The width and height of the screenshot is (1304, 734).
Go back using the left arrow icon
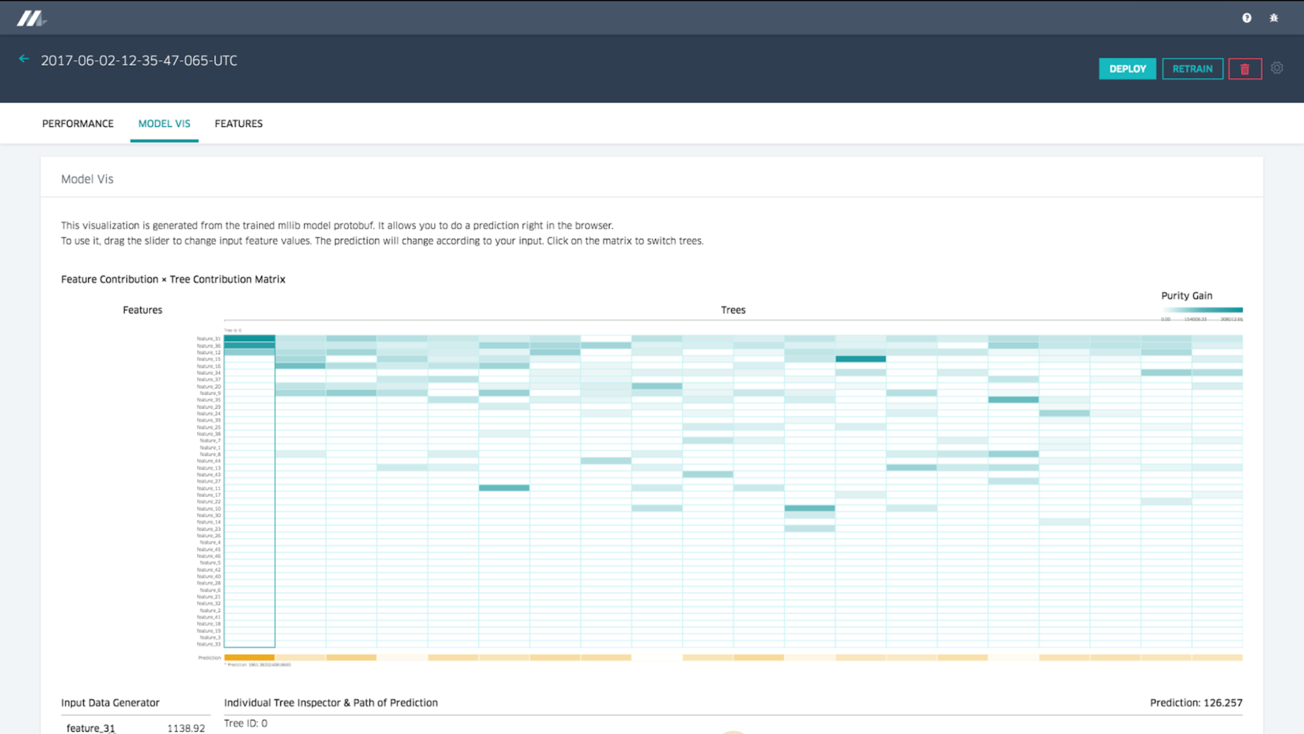click(x=24, y=59)
